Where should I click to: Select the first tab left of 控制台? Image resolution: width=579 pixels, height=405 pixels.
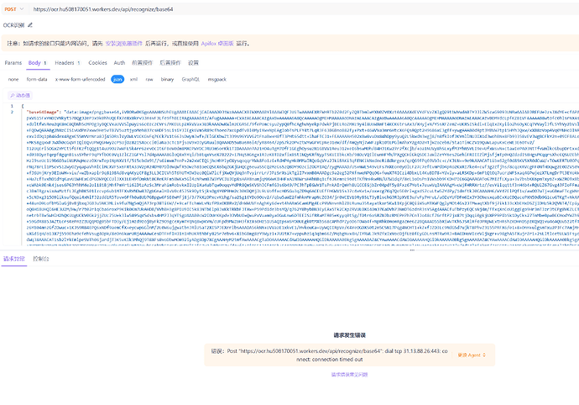pyautogui.click(x=14, y=259)
